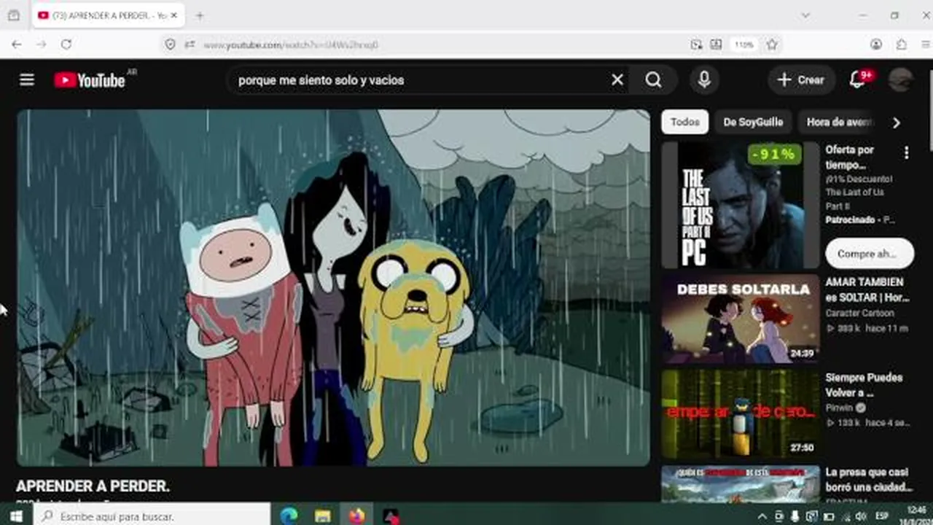Click Oferta por tiempo ad title
This screenshot has height=525, width=933.
(850, 157)
